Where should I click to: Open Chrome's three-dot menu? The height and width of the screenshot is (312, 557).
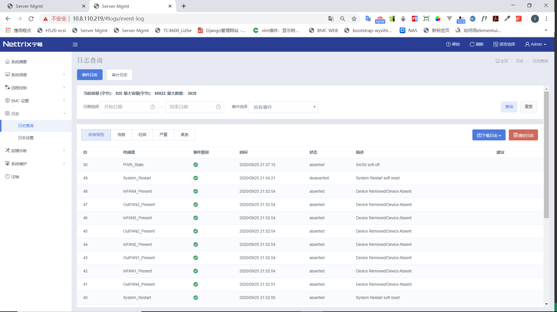[546, 19]
